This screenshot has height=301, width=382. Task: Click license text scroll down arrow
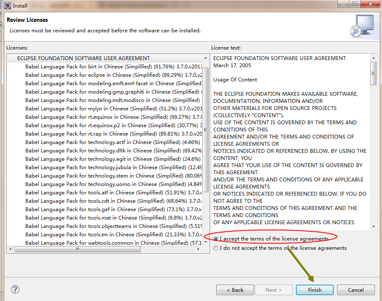pyautogui.click(x=374, y=227)
